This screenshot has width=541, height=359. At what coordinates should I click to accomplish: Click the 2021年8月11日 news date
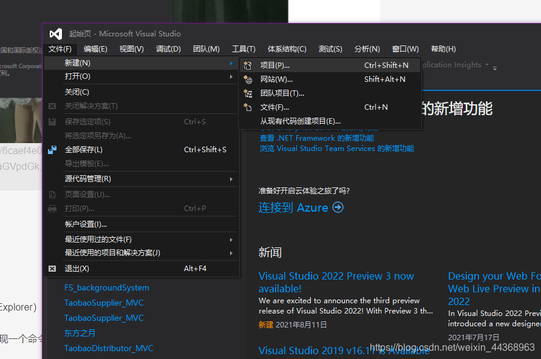(x=301, y=324)
